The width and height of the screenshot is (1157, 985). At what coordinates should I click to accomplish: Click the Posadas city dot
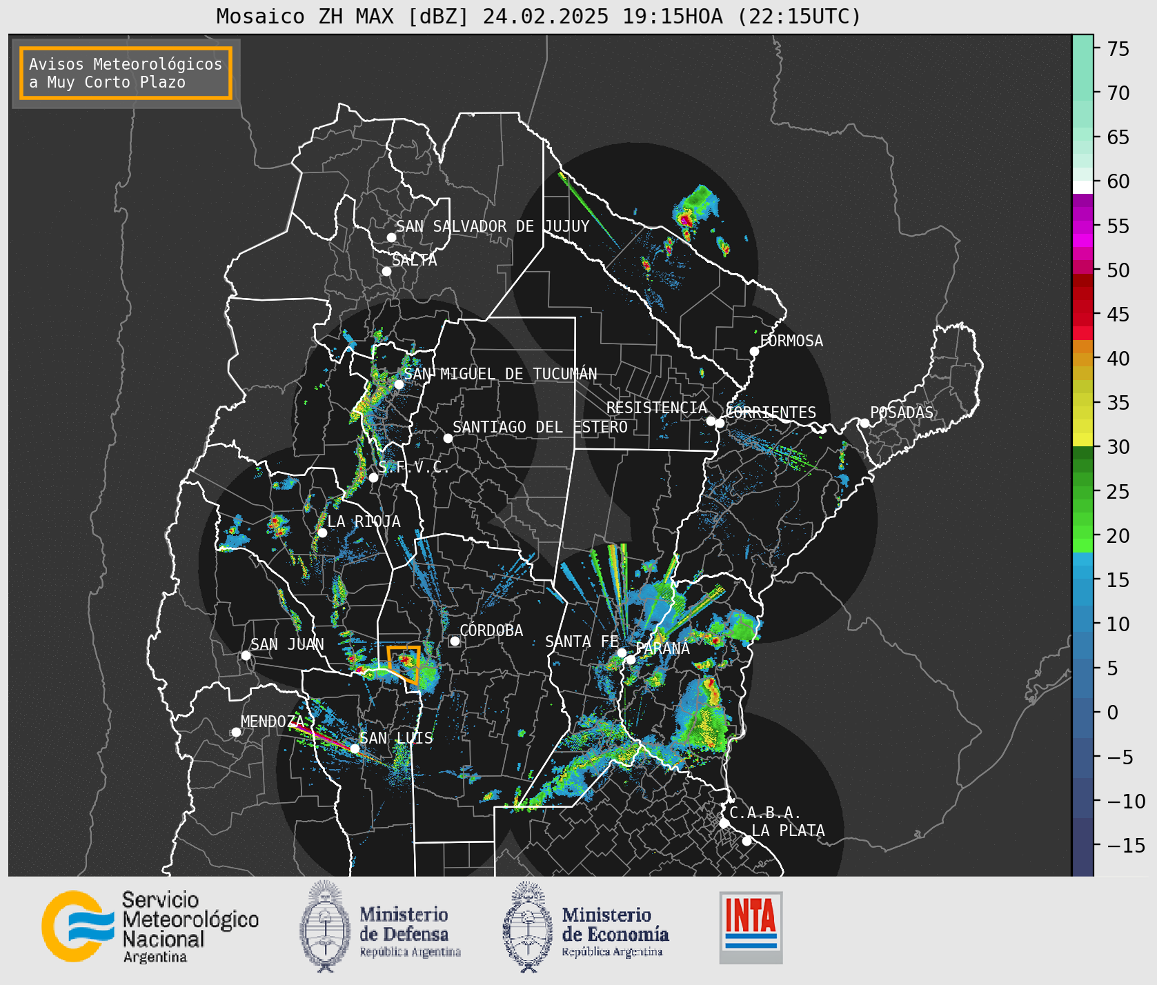[x=864, y=423]
